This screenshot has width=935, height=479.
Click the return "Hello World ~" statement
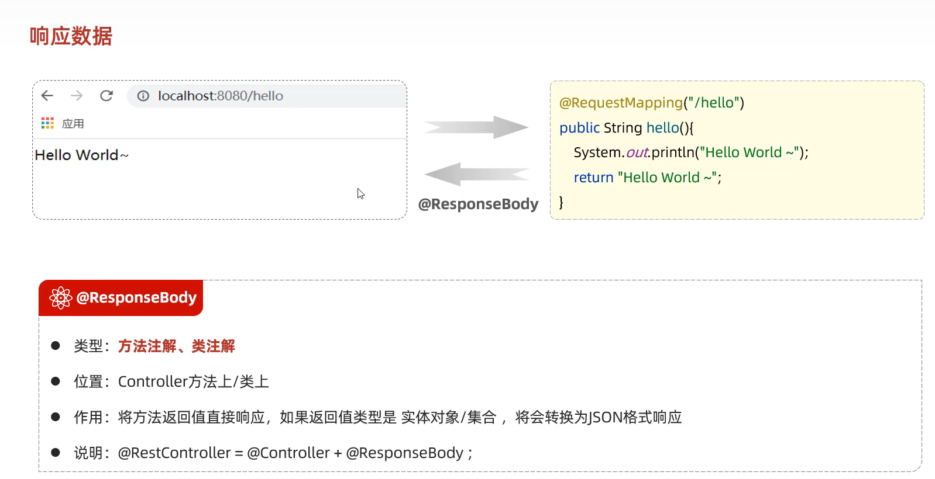[x=647, y=178]
